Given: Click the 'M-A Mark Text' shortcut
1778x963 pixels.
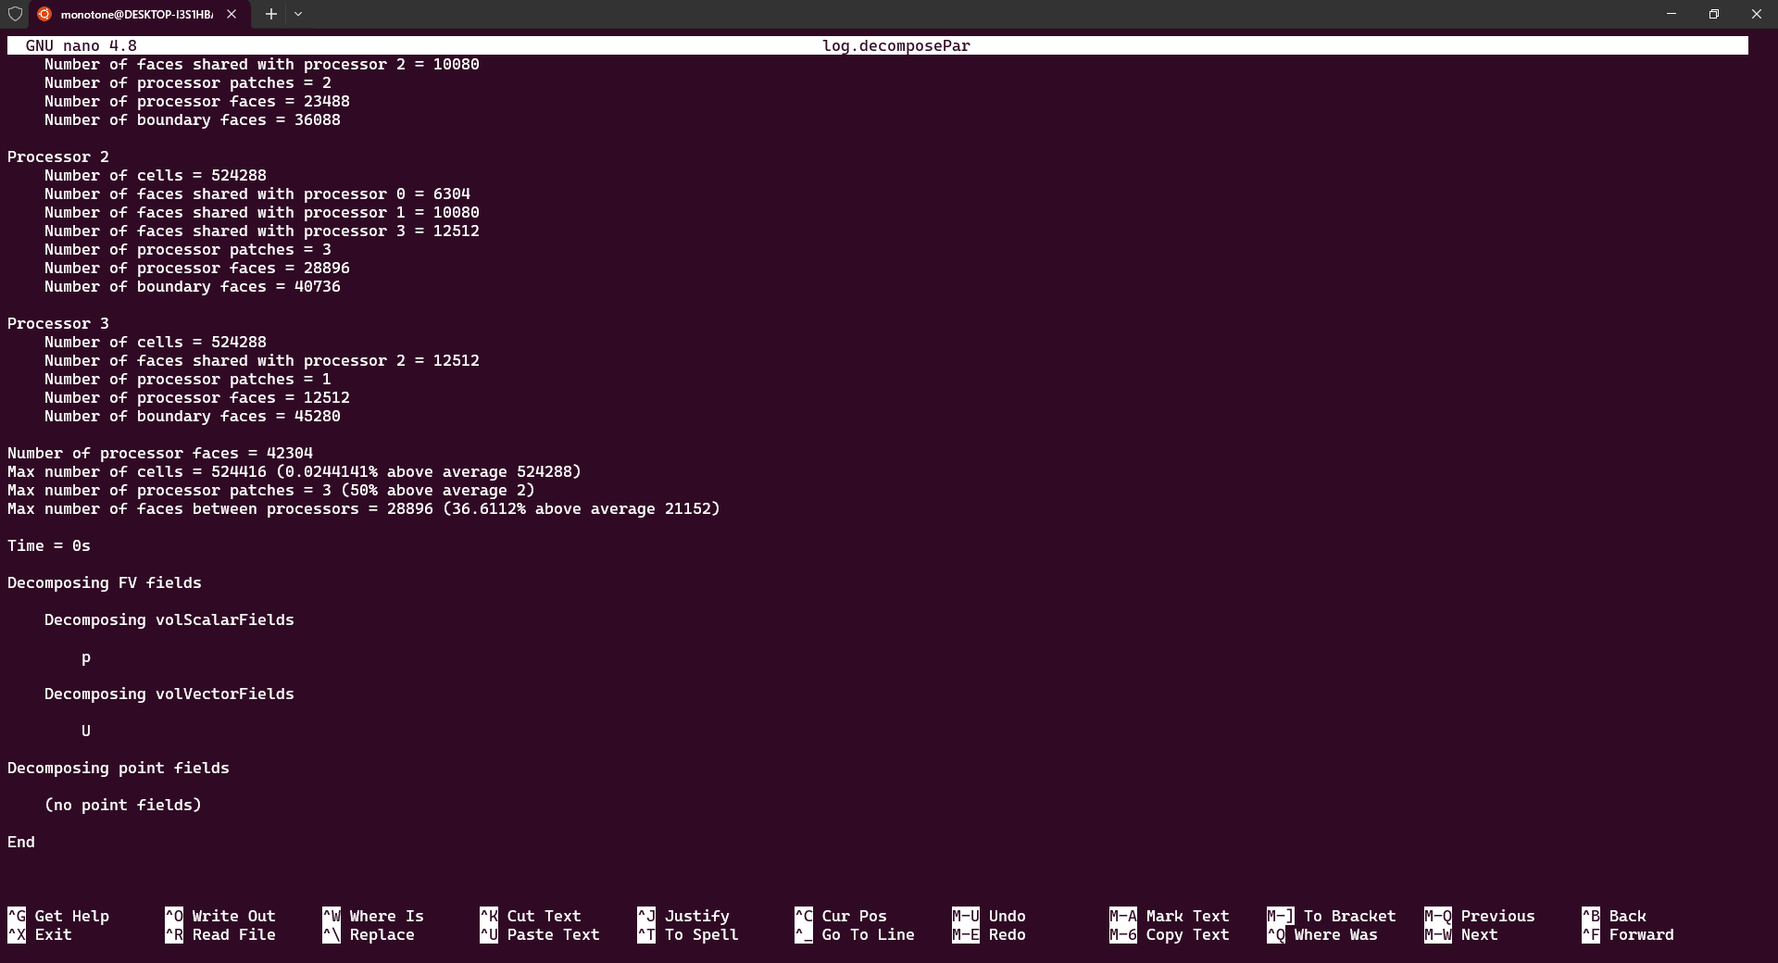Looking at the screenshot, I should (1170, 916).
